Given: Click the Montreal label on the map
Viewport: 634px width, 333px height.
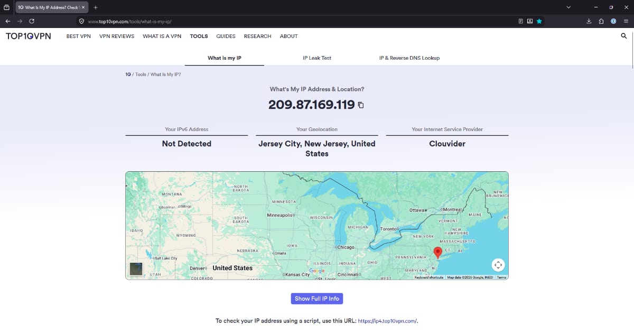Looking at the screenshot, I should coord(453,210).
